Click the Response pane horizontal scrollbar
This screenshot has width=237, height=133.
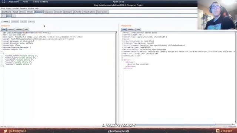(178, 125)
